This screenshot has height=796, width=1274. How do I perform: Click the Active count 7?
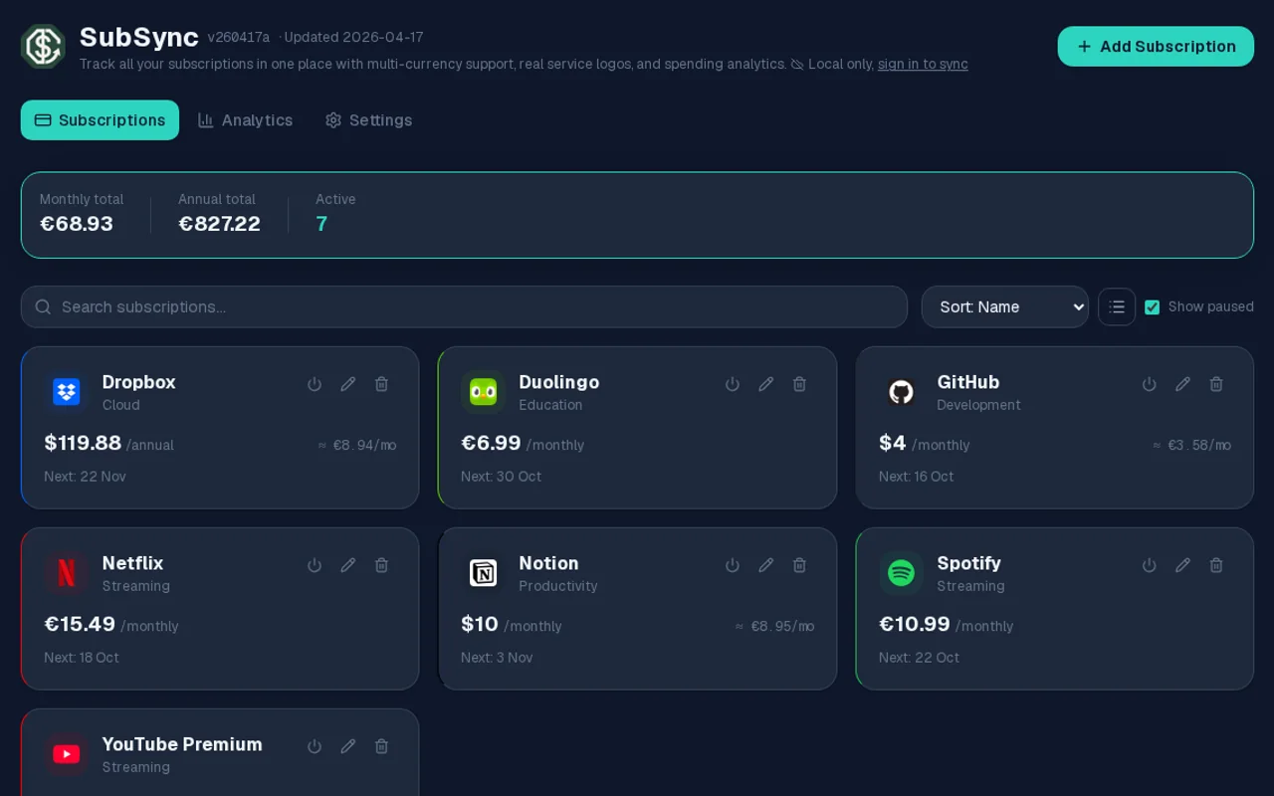click(x=321, y=224)
